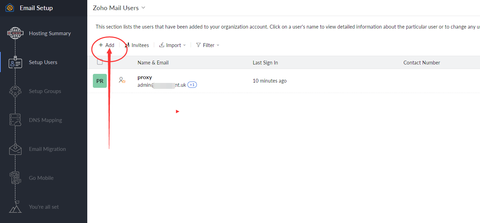This screenshot has width=480, height=223.
Task: Open the user named proxy
Action: tap(145, 77)
